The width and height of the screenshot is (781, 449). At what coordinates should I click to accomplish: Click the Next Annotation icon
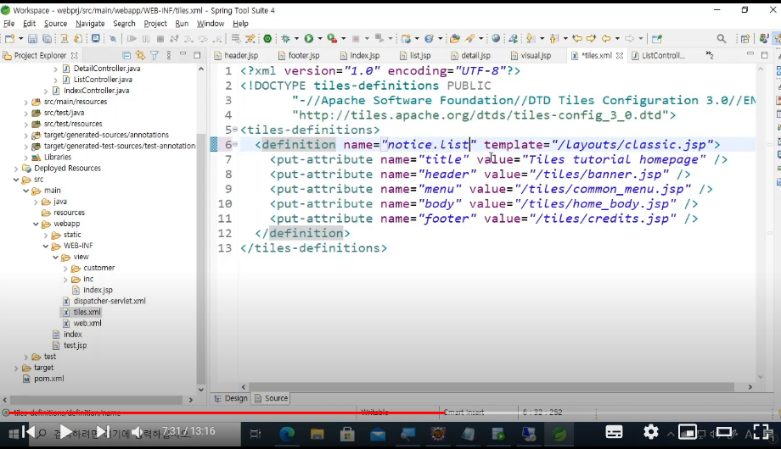(530, 39)
